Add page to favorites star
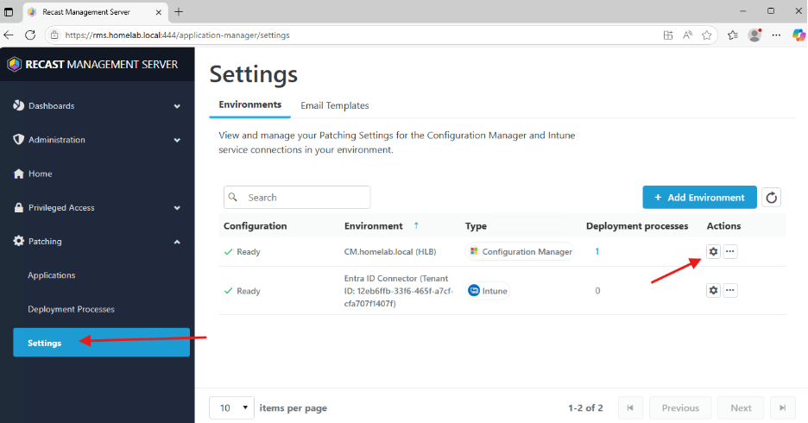Viewport: 808px width, 423px height. 706,35
